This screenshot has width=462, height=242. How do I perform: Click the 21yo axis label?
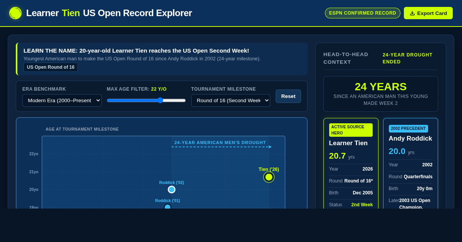tap(34, 172)
